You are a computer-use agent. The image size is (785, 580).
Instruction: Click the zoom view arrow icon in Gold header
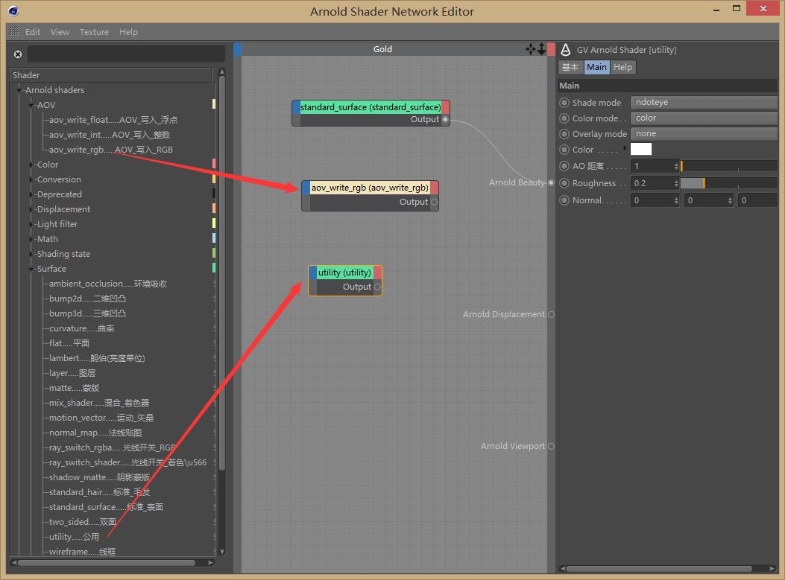[541, 49]
